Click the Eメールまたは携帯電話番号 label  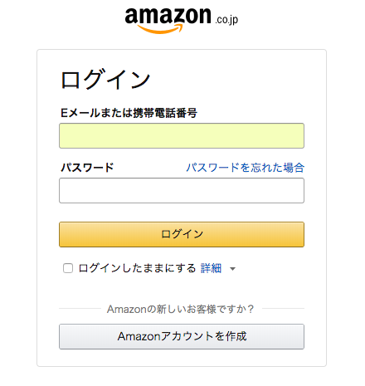(x=129, y=113)
